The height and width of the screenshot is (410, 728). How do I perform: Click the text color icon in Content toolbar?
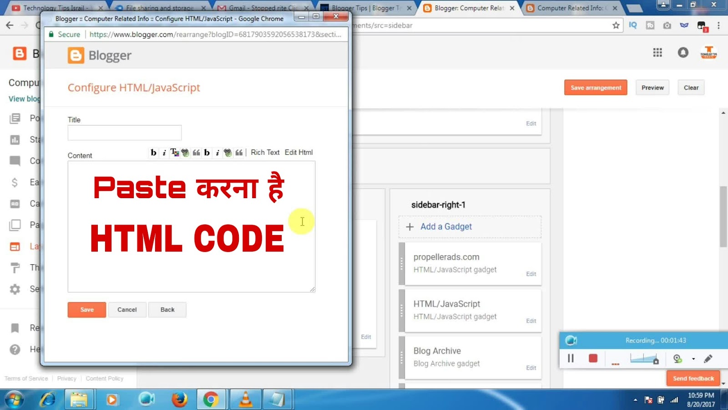pos(174,153)
